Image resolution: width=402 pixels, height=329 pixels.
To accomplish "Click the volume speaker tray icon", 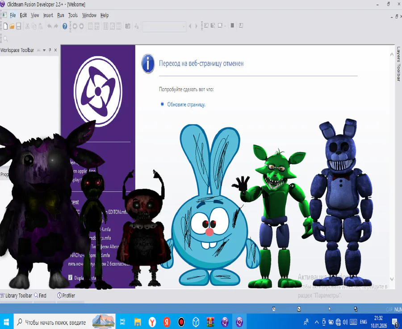I will click(345, 322).
